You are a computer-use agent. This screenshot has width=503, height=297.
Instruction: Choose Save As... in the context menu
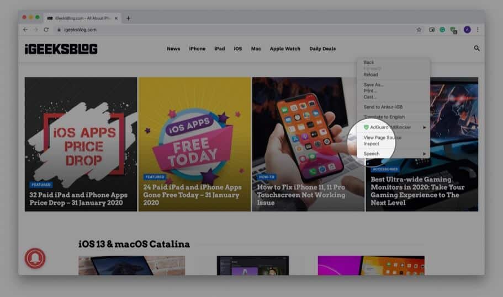[393, 85]
